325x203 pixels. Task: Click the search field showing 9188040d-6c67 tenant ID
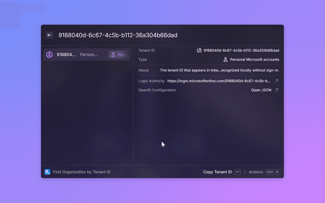(118, 35)
